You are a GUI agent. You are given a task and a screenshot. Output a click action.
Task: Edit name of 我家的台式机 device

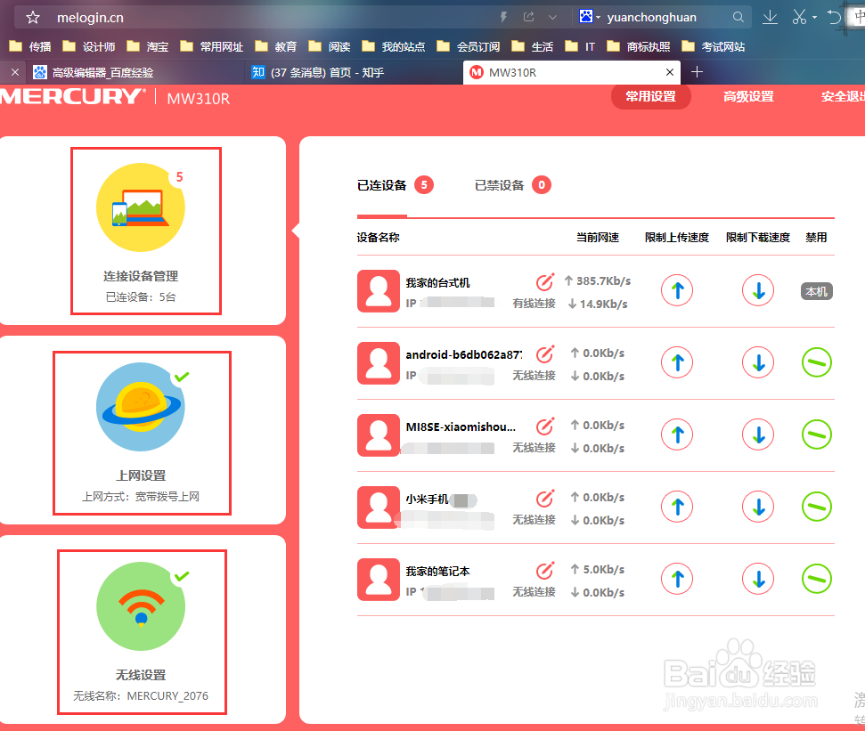point(544,281)
